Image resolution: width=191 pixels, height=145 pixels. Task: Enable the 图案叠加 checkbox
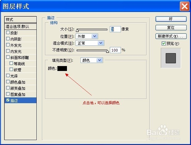pyautogui.click(x=8, y=94)
